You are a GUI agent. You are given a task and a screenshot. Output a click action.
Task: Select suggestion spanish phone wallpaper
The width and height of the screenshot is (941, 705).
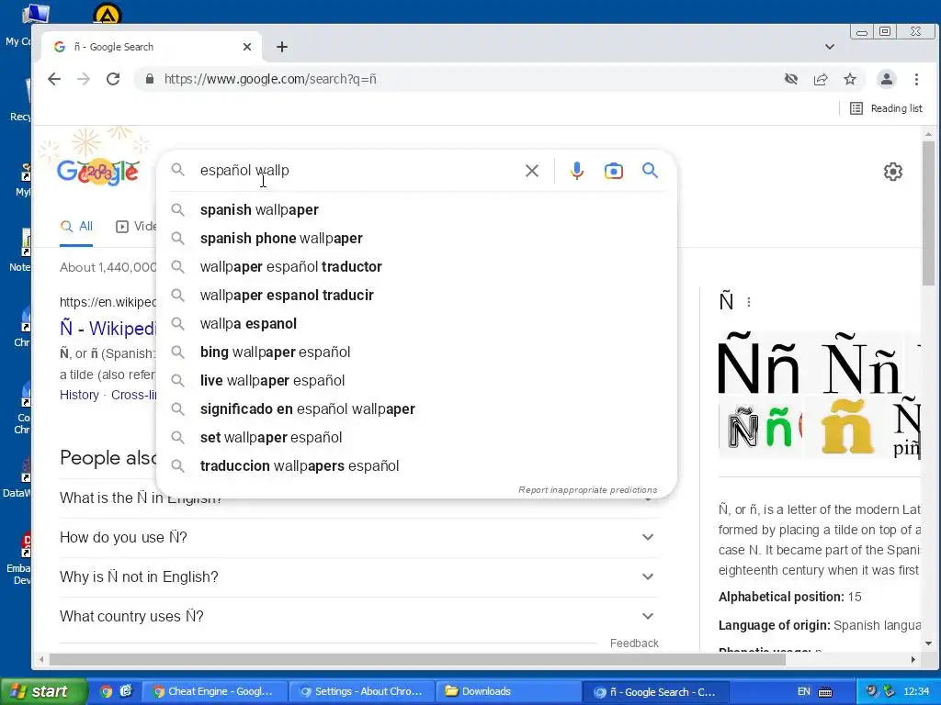[416, 239]
